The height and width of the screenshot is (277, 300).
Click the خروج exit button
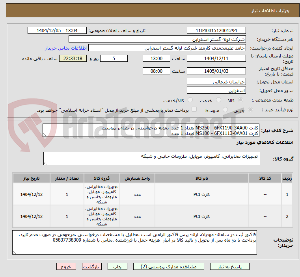[x=66, y=266]
